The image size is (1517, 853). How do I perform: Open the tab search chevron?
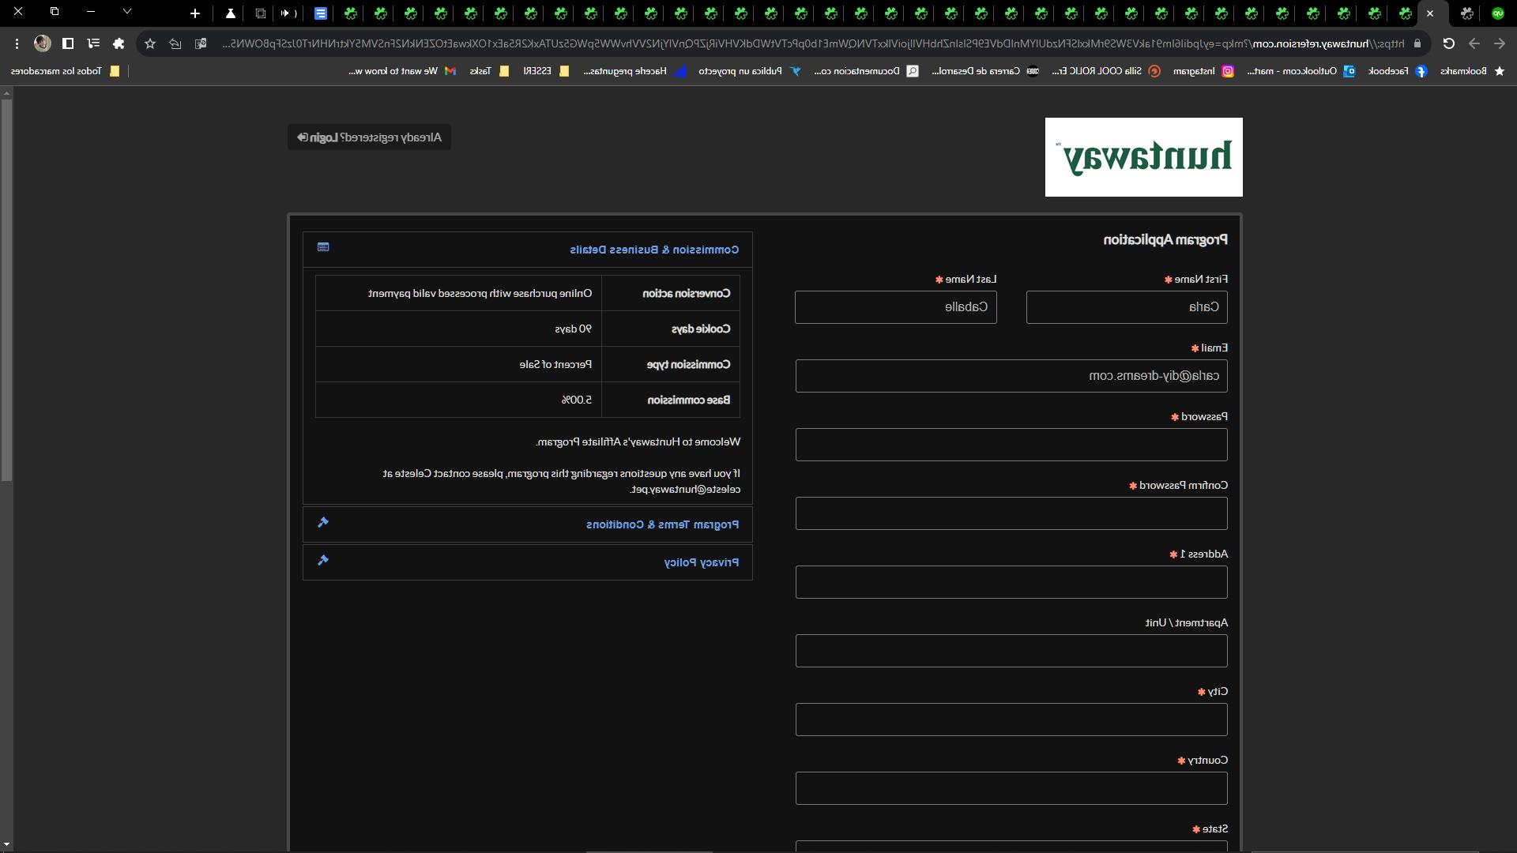coord(126,12)
